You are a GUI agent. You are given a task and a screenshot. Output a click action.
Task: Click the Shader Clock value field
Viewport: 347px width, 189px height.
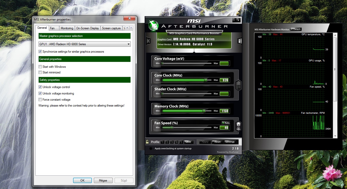click(x=224, y=94)
